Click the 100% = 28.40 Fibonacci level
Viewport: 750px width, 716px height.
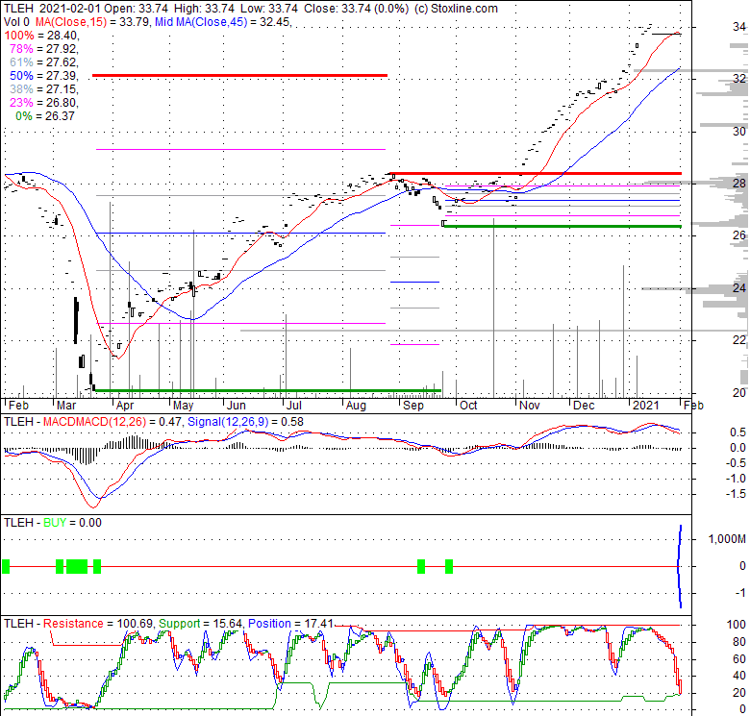point(41,36)
